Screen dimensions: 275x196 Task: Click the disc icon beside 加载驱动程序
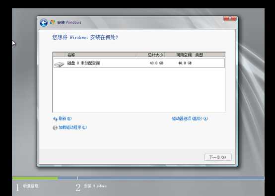tap(55, 128)
